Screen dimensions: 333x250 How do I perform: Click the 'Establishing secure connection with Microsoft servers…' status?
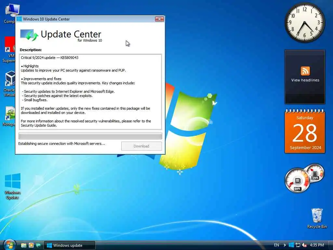[x=61, y=144]
